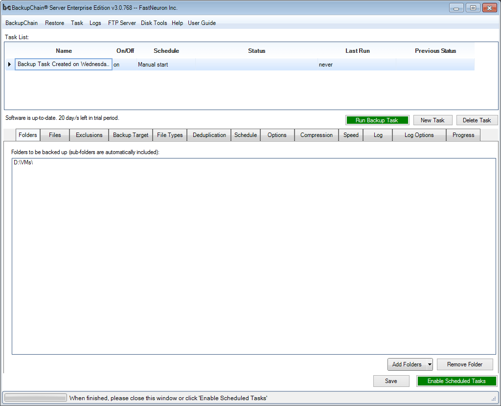This screenshot has width=501, height=406.
Task: Click the Last Run column header
Action: coord(357,51)
